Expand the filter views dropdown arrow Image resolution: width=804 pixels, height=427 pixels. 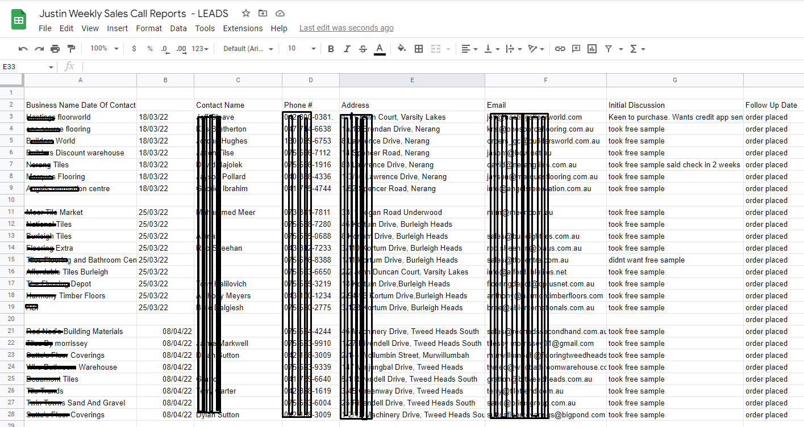click(621, 49)
